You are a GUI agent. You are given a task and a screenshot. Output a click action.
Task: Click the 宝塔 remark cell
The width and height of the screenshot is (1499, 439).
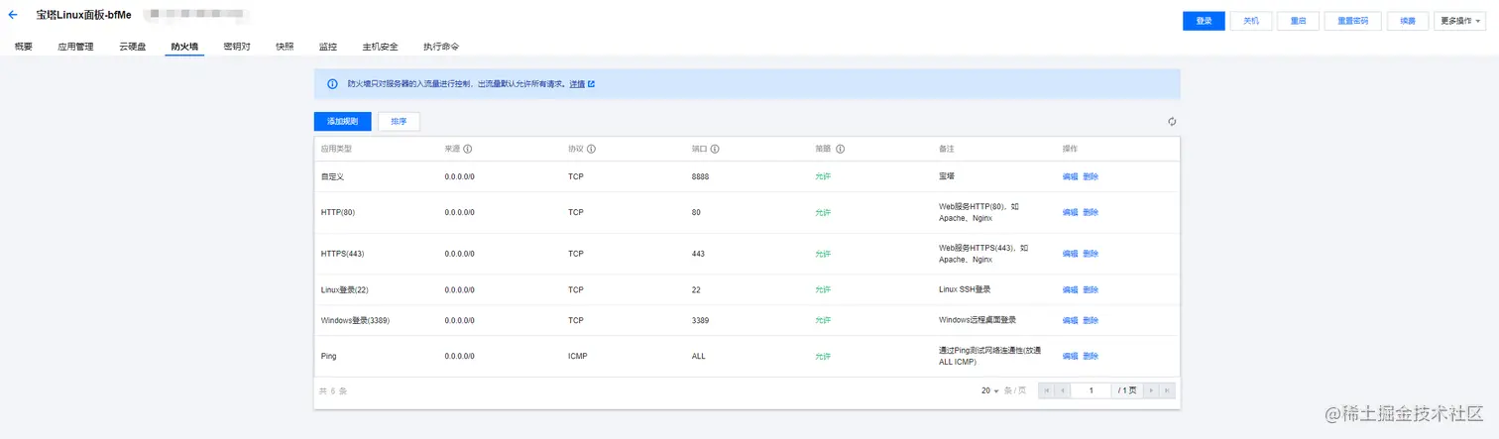pos(947,176)
